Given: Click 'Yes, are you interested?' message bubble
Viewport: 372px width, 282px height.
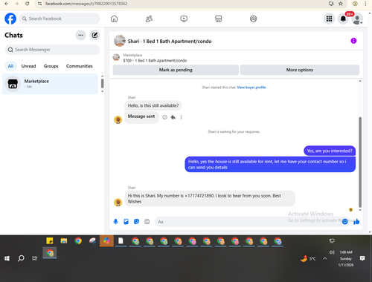Looking at the screenshot, I should [x=330, y=151].
